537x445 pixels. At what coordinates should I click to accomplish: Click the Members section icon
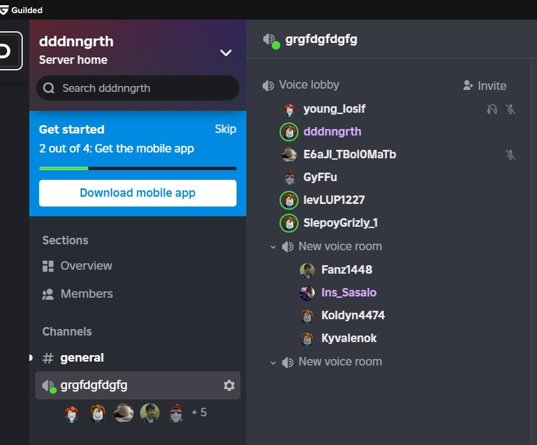[48, 294]
